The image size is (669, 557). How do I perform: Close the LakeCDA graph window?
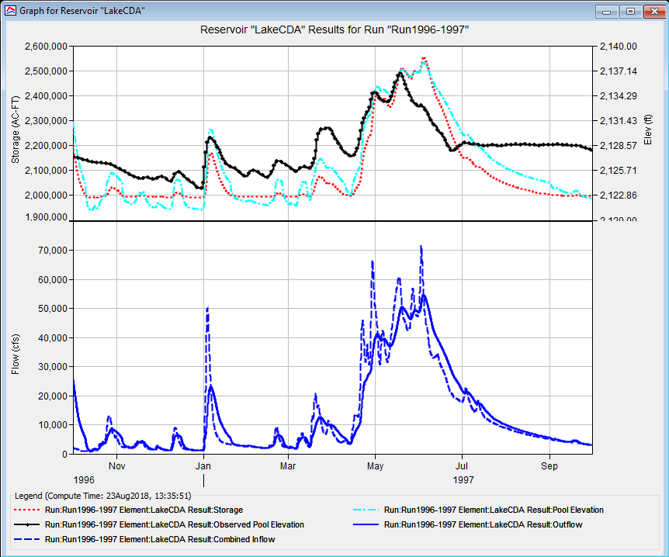[x=654, y=12]
